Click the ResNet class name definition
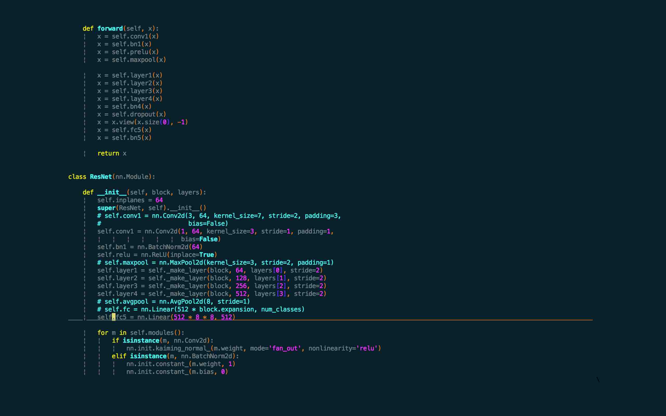This screenshot has width=666, height=416. pyautogui.click(x=101, y=177)
